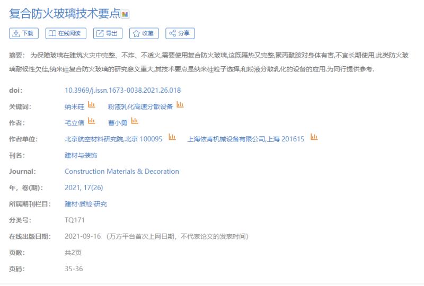Screen dimensions: 424x286
Task: Open author link 曹小勇
Action: tap(118, 123)
